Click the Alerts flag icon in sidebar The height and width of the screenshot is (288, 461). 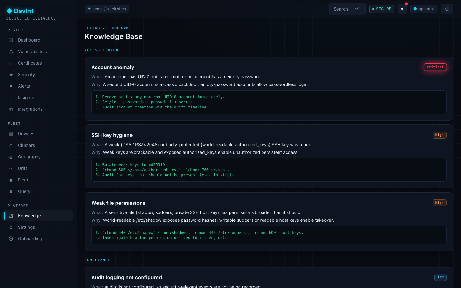[11, 86]
